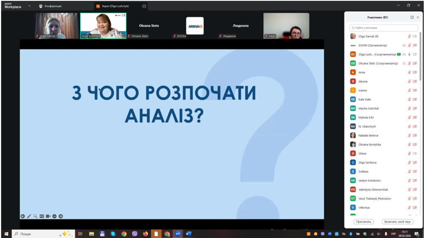Advance to next slide arrow

pyautogui.click(x=61, y=216)
